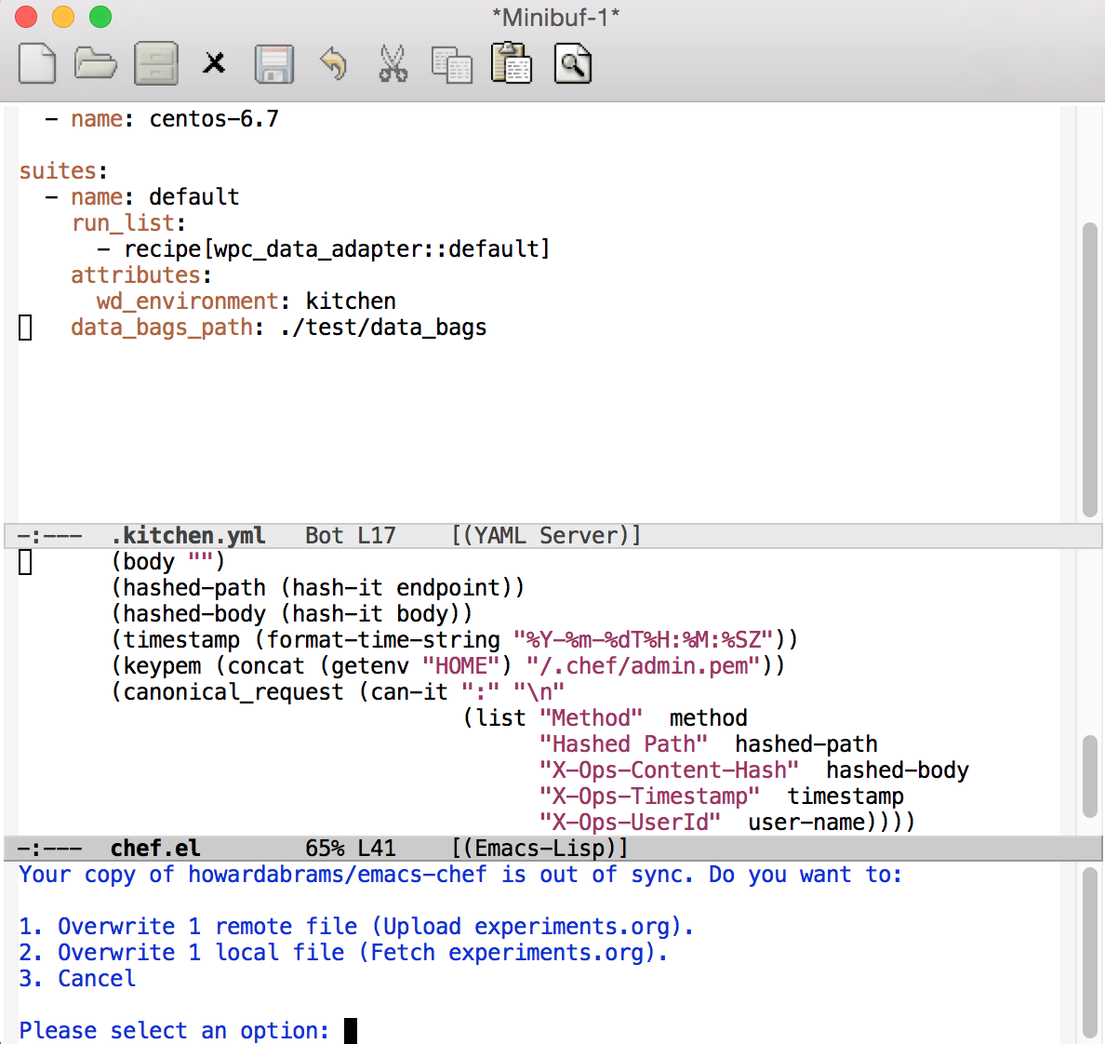Click the 'data_bags_path: ./test/data_bags' line
Viewport: 1105px width, 1044px height.
(x=278, y=328)
